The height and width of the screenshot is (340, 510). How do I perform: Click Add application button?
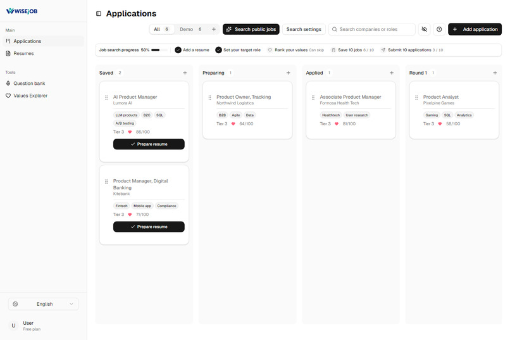coord(475,29)
